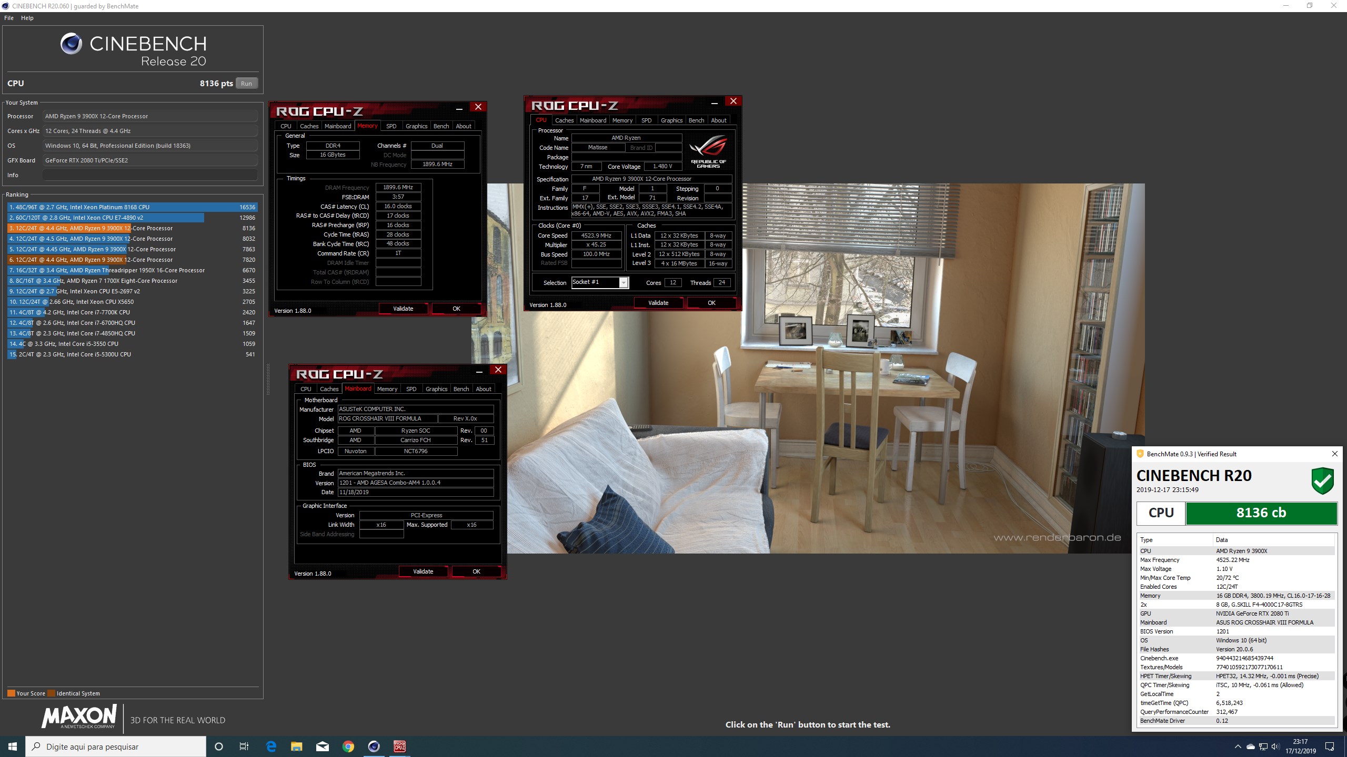The width and height of the screenshot is (1347, 757).
Task: Open Graphics tab in Mainboard CPU-Z window
Action: 436,389
